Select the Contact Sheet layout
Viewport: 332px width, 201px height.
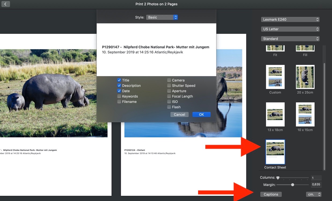click(275, 152)
